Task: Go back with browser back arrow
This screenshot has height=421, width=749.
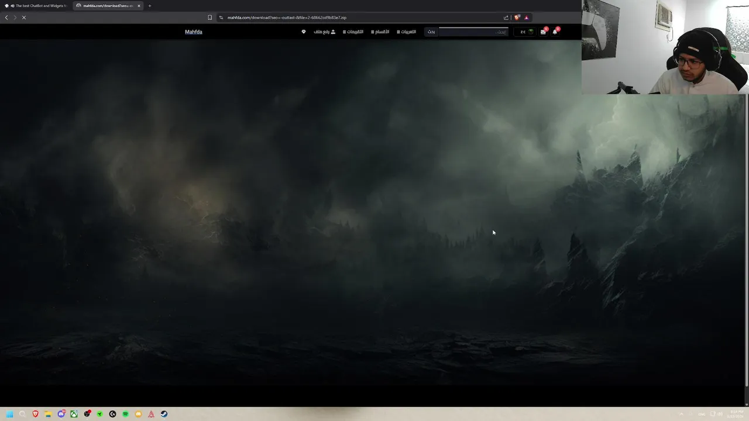Action: (x=6, y=18)
